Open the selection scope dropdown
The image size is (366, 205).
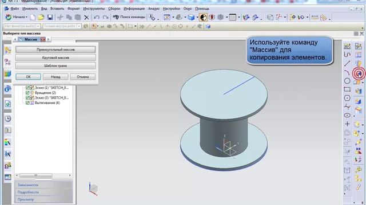click(x=79, y=26)
